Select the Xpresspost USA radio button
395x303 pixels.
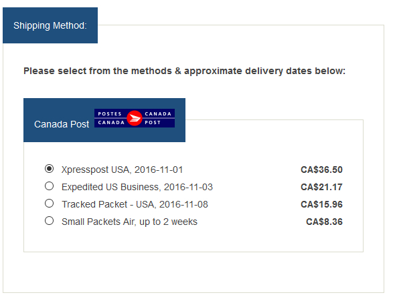(49, 169)
